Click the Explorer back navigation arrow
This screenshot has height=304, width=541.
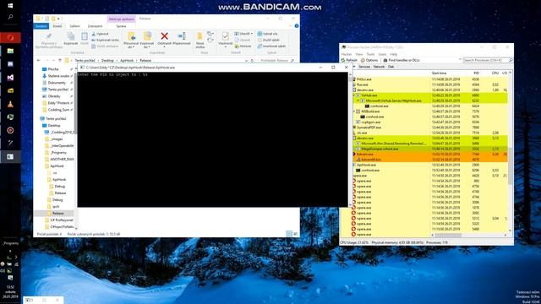[x=39, y=60]
